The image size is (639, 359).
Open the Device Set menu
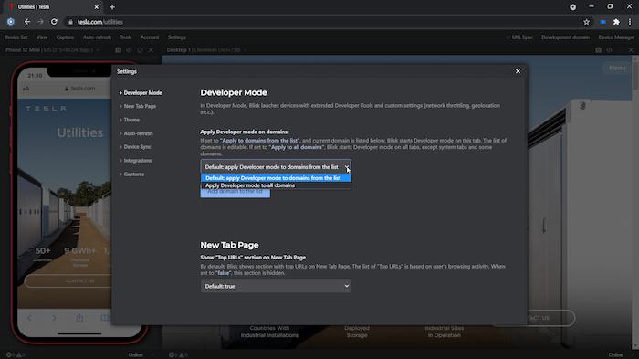(16, 37)
